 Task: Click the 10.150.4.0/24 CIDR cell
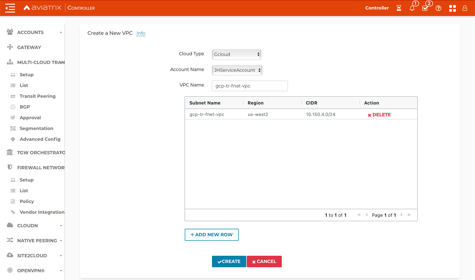(x=321, y=114)
